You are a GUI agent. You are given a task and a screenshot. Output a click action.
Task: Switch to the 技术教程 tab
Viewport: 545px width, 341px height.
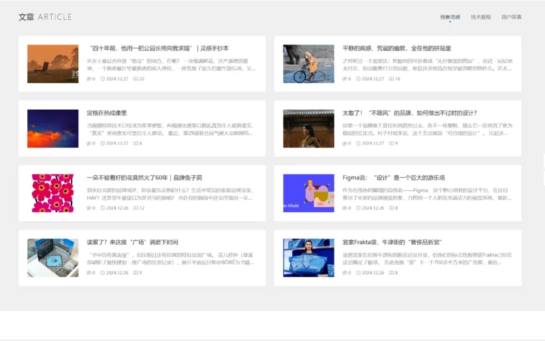[480, 17]
